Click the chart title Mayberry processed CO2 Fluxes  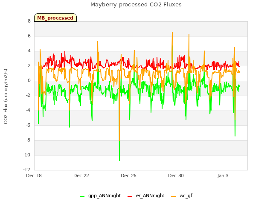(x=136, y=5)
